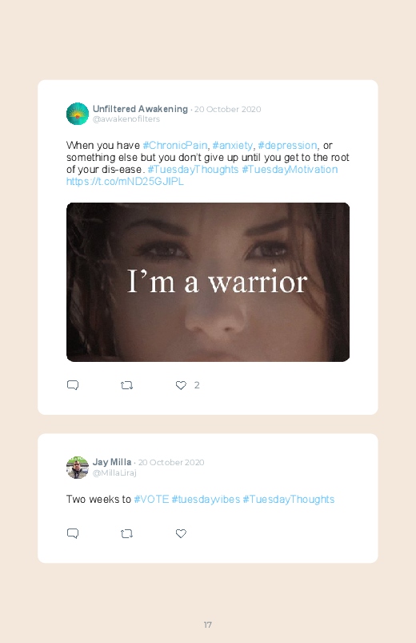Click retweet icon on Unfiltered Awakening tweet
This screenshot has height=643, width=416.
(x=126, y=385)
